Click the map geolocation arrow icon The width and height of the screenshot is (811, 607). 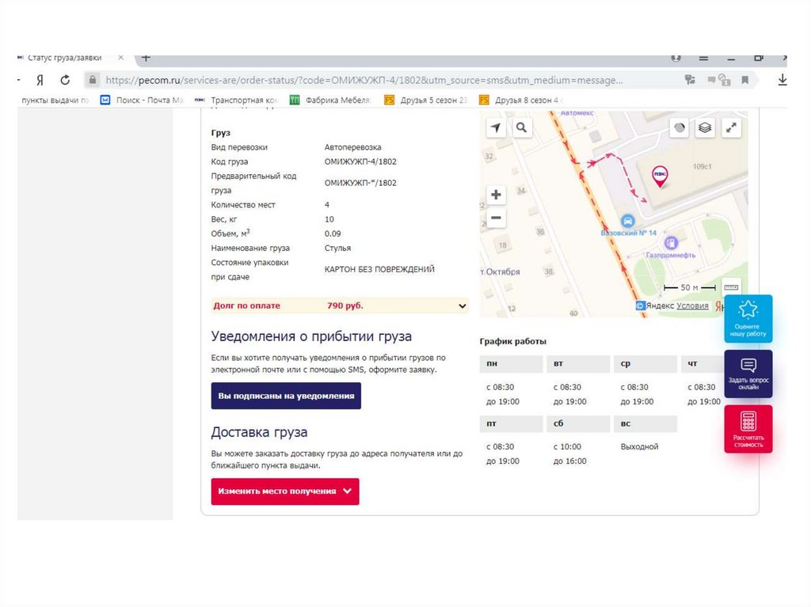[496, 127]
